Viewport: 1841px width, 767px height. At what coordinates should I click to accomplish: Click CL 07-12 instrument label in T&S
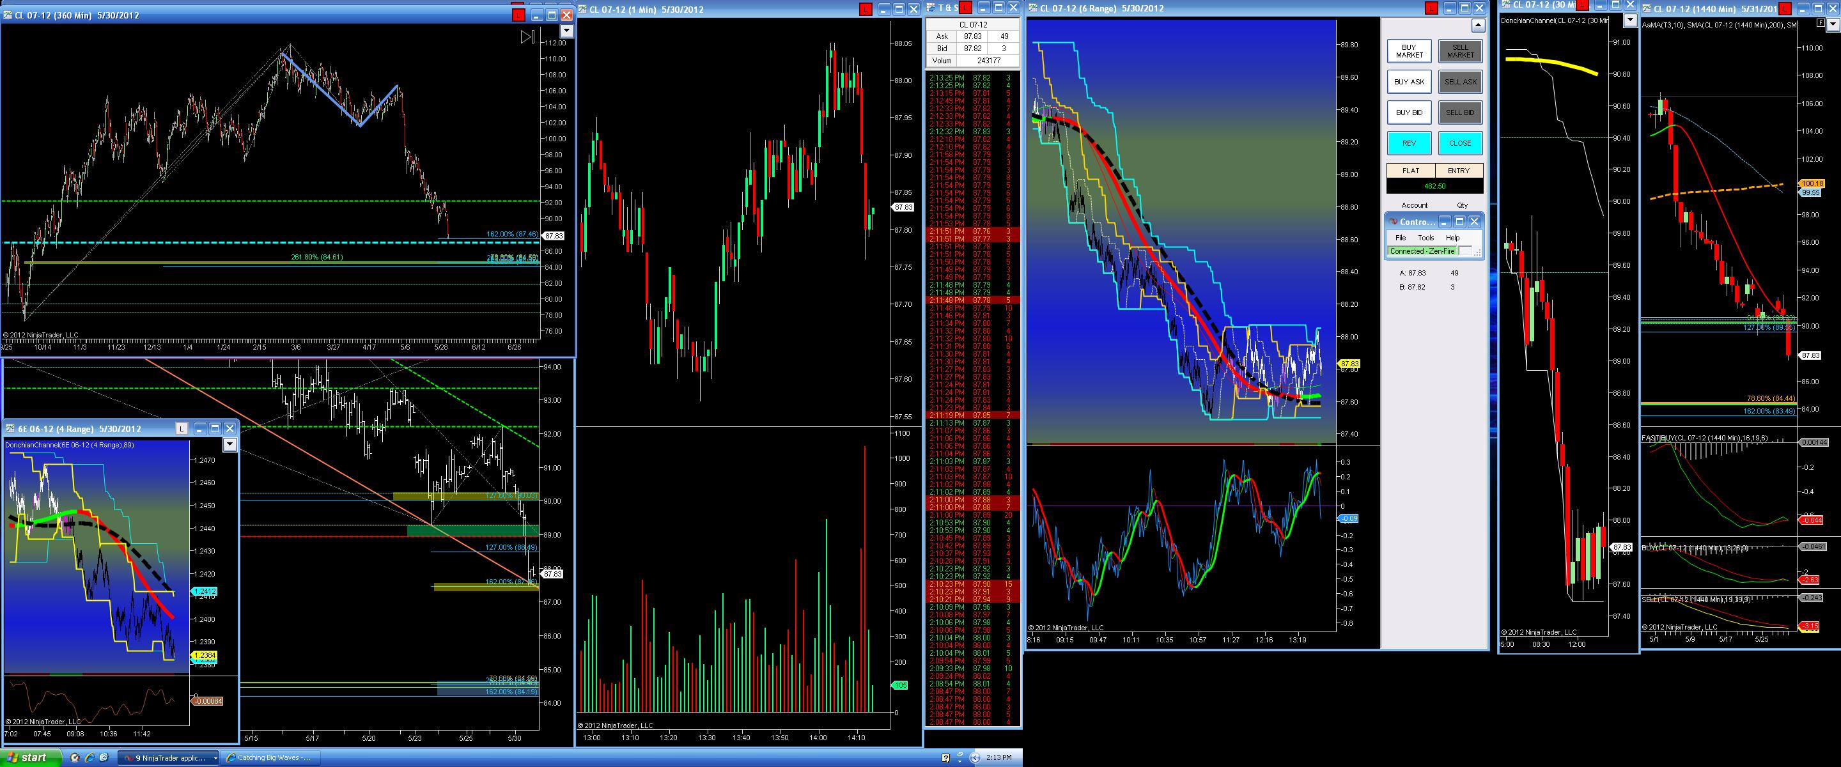click(974, 24)
